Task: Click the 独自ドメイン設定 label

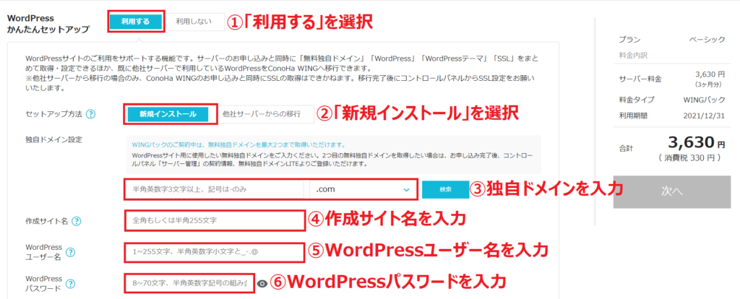Action: (53, 139)
